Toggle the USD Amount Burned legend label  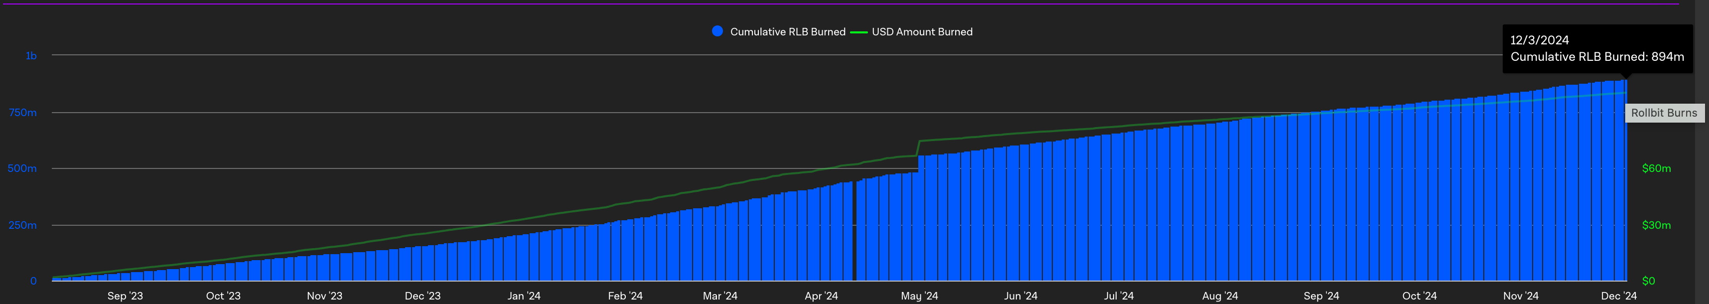tap(921, 32)
